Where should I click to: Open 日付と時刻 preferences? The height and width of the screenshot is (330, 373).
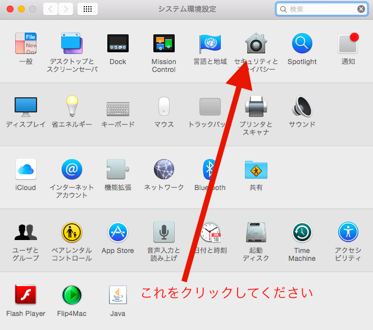click(210, 232)
